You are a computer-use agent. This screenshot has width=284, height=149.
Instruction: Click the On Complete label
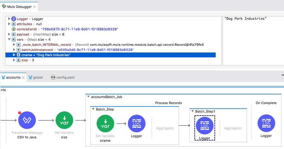point(266,103)
